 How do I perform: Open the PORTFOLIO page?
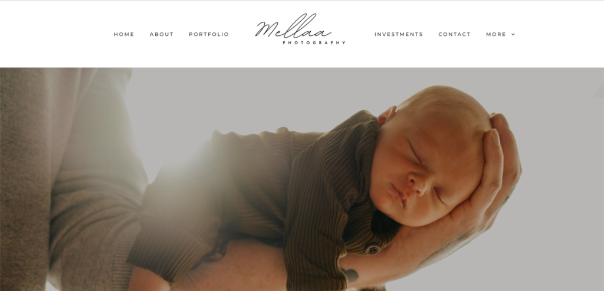tap(209, 34)
